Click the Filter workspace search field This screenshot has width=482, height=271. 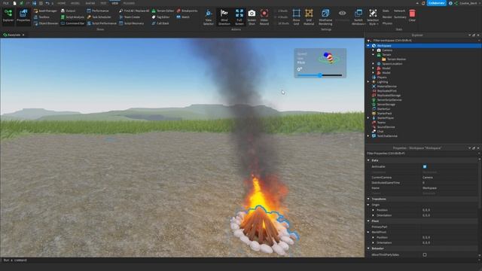424,41
